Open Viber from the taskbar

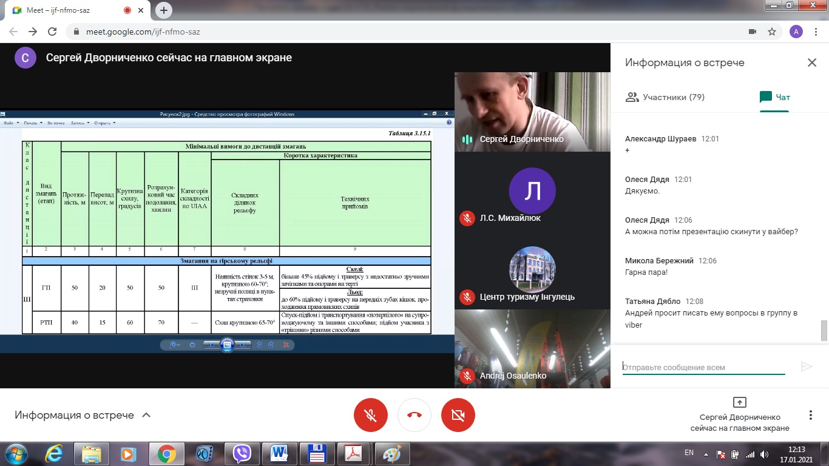[242, 453]
